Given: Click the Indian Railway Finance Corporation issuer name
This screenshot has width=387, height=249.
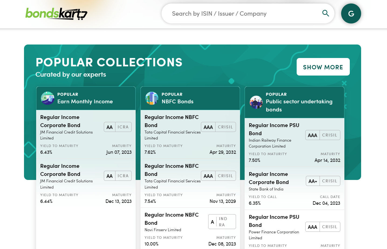Looking at the screenshot, I should click(270, 143).
